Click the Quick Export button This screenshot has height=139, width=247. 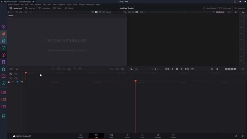click(209, 8)
